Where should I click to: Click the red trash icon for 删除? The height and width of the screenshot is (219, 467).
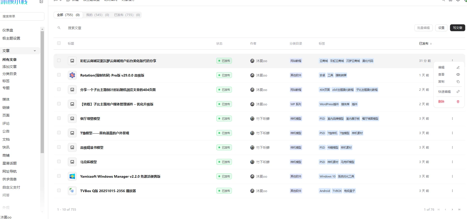tap(458, 102)
